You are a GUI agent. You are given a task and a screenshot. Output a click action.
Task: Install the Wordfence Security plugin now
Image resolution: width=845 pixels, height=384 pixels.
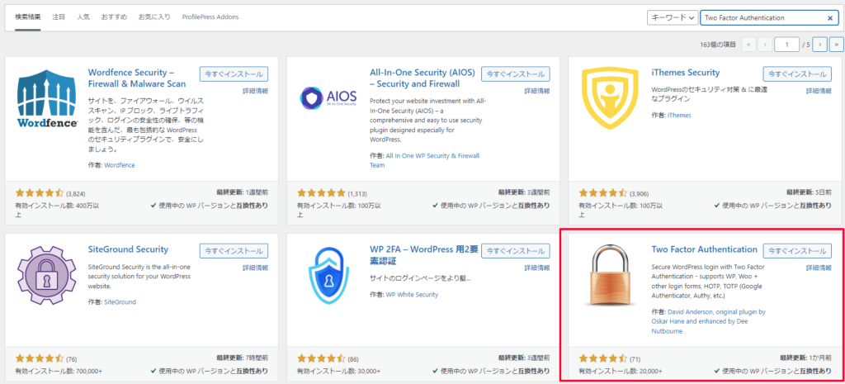(x=234, y=73)
